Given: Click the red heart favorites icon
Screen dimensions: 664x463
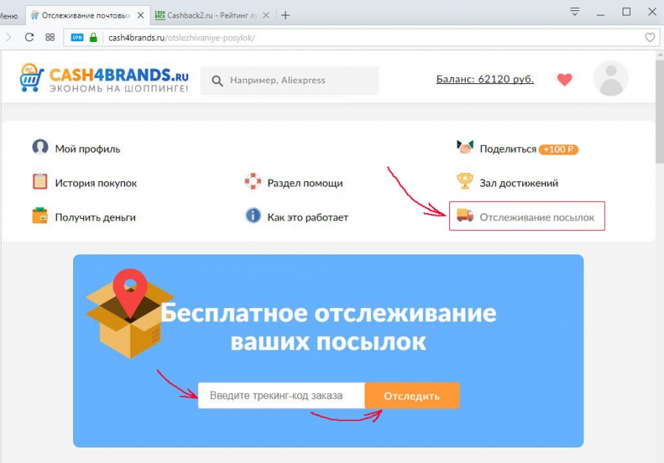Looking at the screenshot, I should tap(564, 79).
